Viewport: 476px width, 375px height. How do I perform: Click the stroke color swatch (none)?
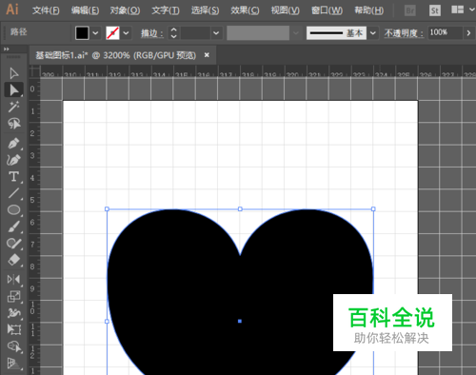112,32
